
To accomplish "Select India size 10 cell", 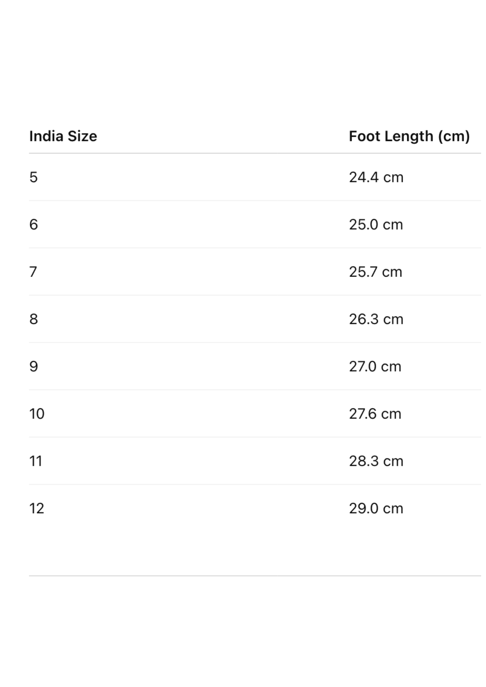I will click(37, 414).
